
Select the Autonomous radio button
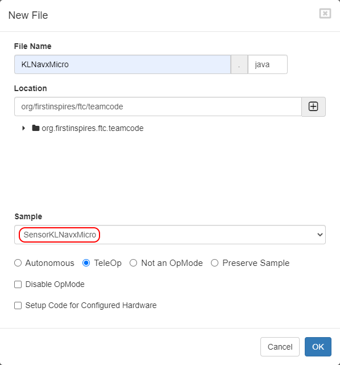pos(18,263)
